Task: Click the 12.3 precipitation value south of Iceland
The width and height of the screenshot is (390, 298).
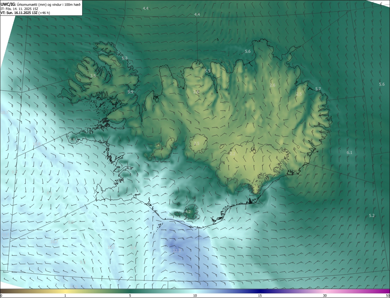Action: point(177,250)
